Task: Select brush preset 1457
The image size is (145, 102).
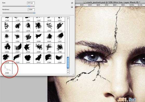Action: pos(7,27)
